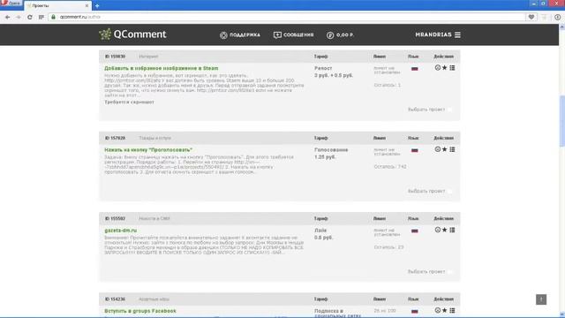Image resolution: width=565 pixels, height=318 pixels.
Task: Open the Opera main menu
Action: (x=11, y=4)
